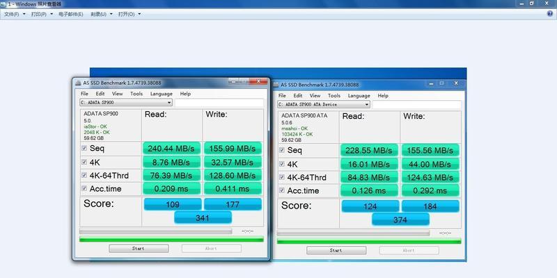Toggle the Acc.time checkbox in the left window
The image size is (557, 278).
point(84,188)
